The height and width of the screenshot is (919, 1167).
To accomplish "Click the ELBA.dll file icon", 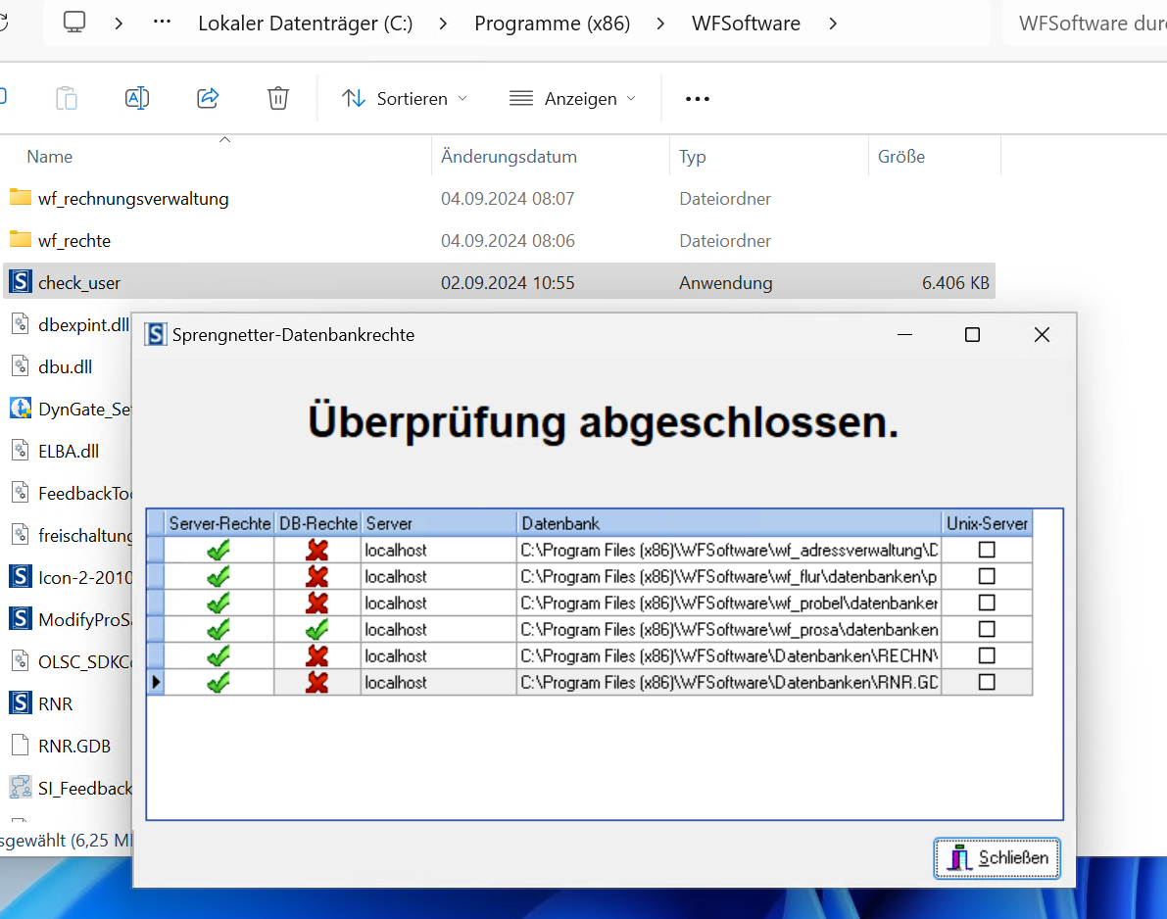I will 21,451.
